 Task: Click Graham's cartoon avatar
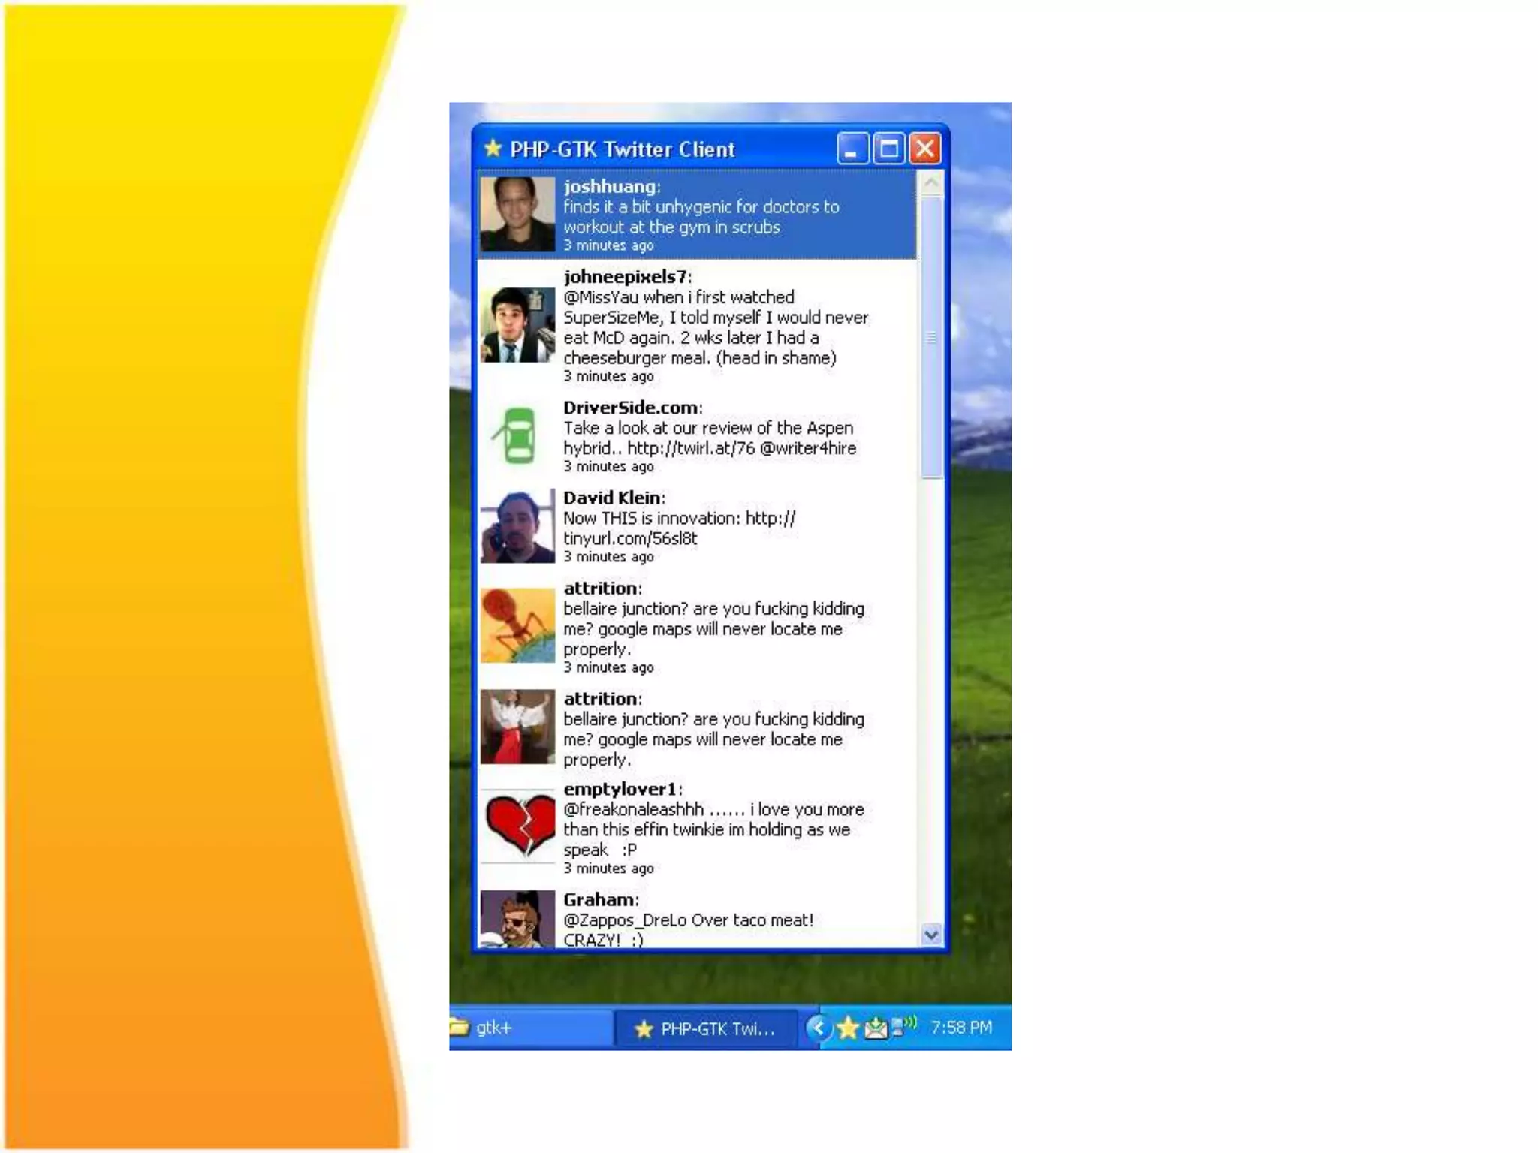tap(517, 918)
